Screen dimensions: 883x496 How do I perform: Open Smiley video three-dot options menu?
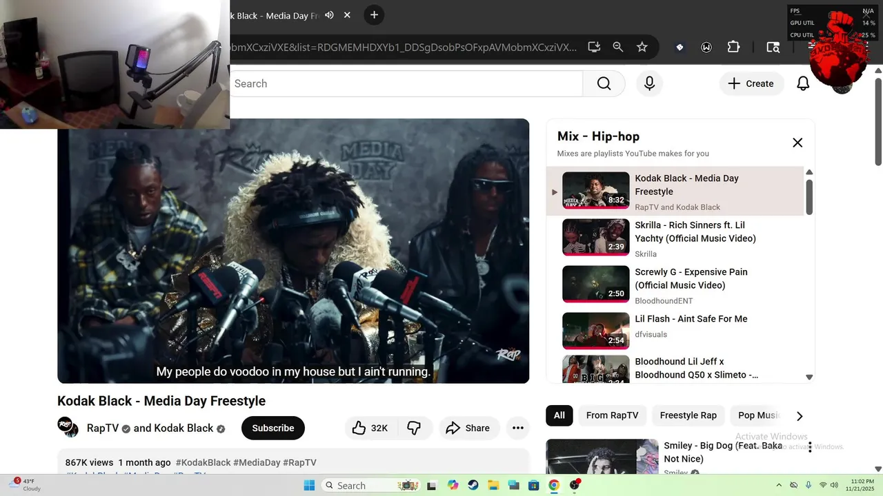[810, 447]
